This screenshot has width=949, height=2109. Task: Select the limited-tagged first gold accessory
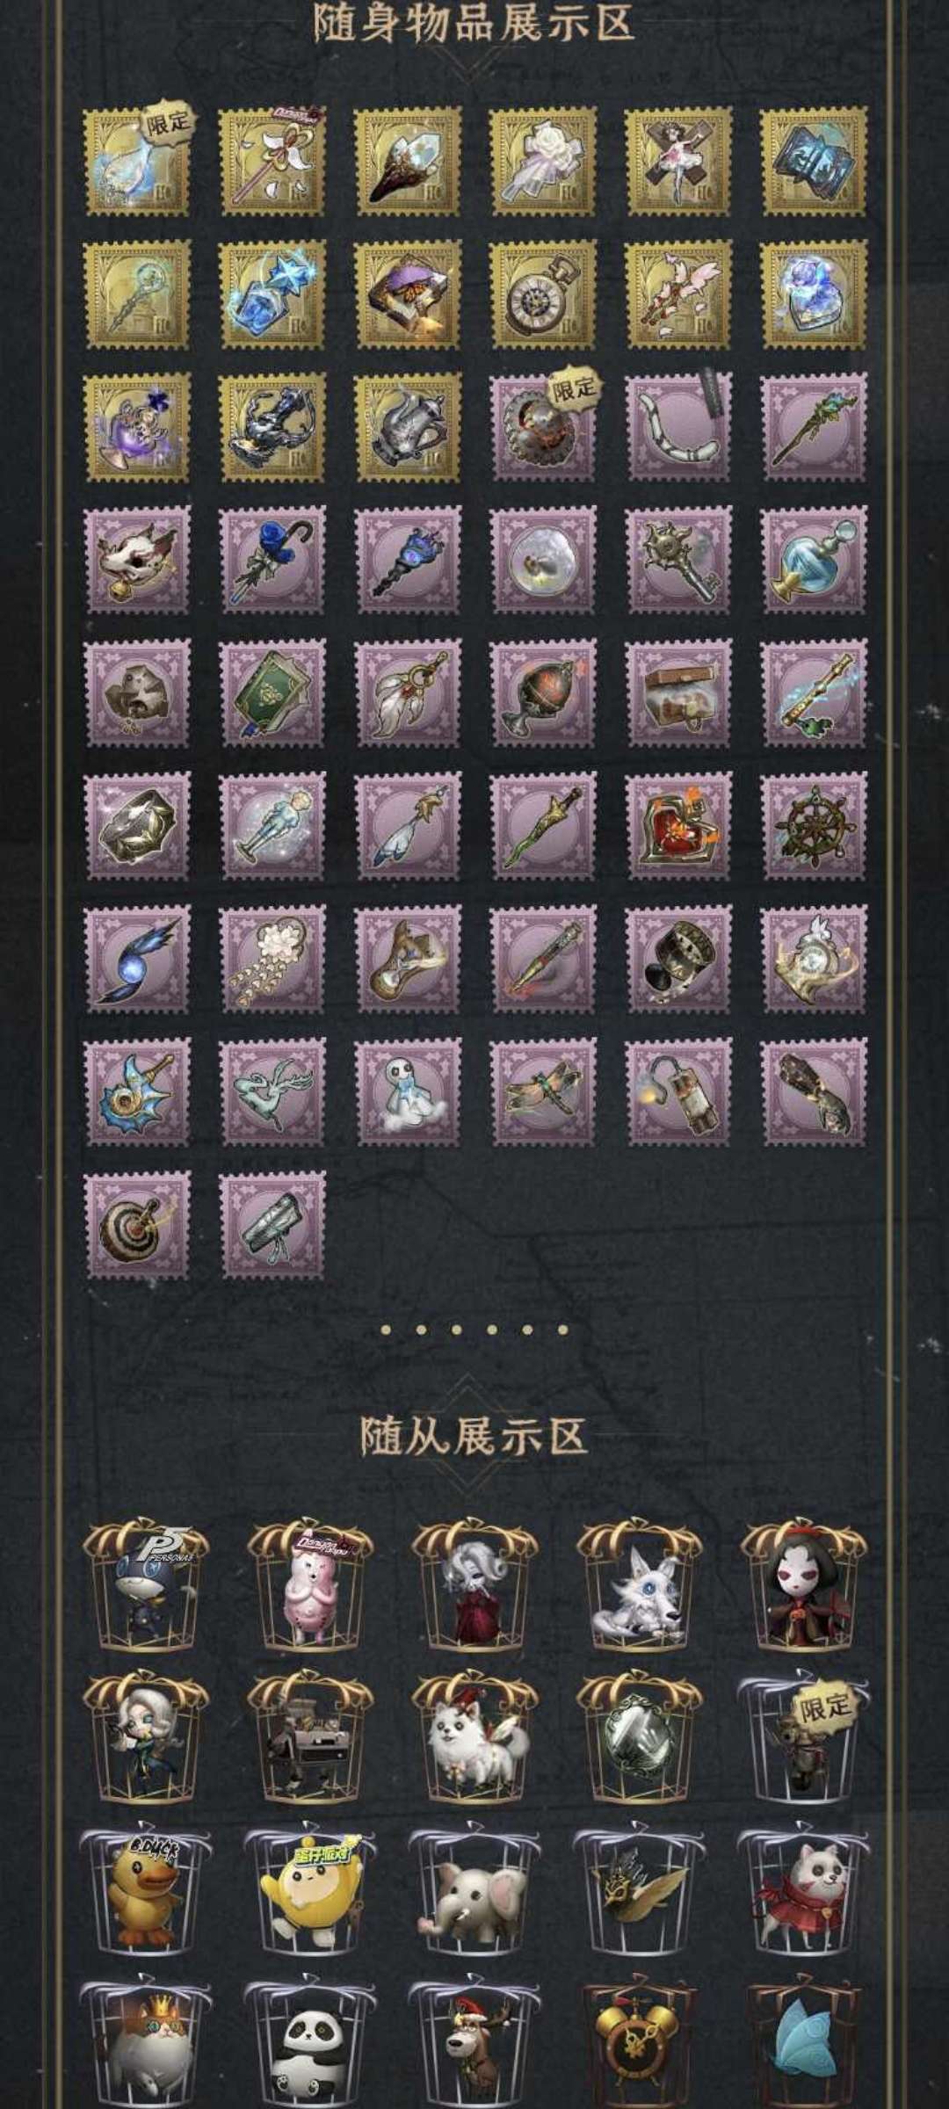pyautogui.click(x=137, y=162)
